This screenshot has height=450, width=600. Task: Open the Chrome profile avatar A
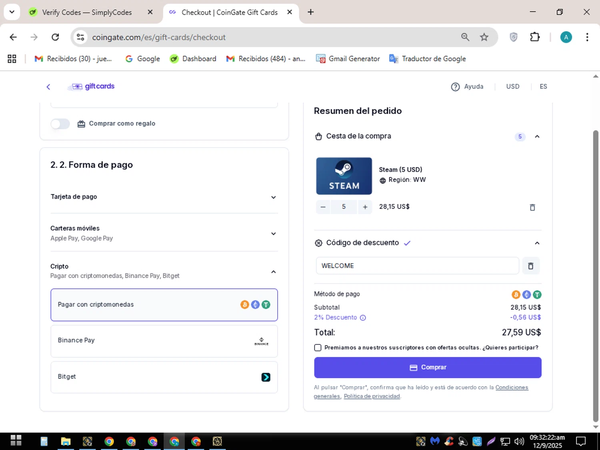566,37
